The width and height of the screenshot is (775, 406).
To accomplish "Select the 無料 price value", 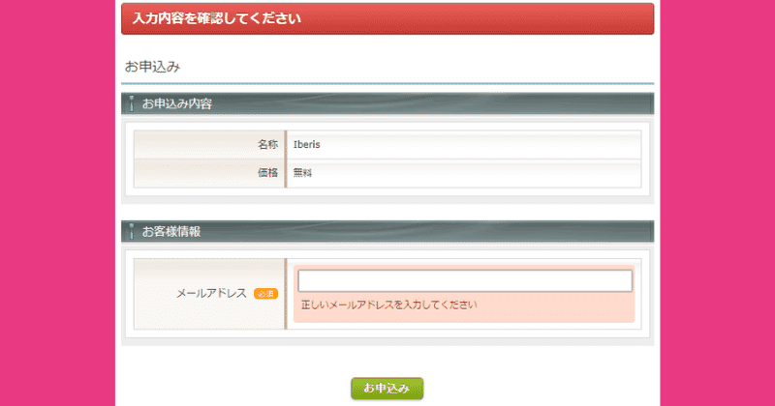I will pyautogui.click(x=303, y=173).
